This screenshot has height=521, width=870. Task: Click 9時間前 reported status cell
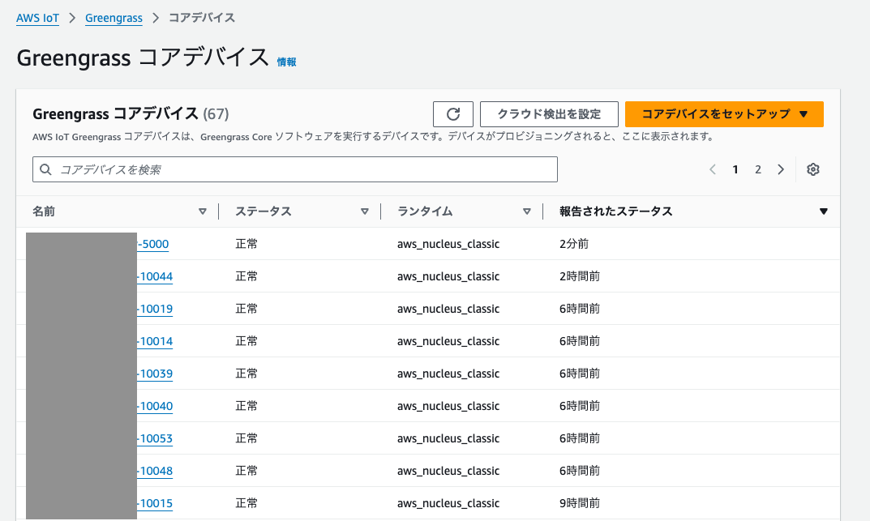pos(579,503)
